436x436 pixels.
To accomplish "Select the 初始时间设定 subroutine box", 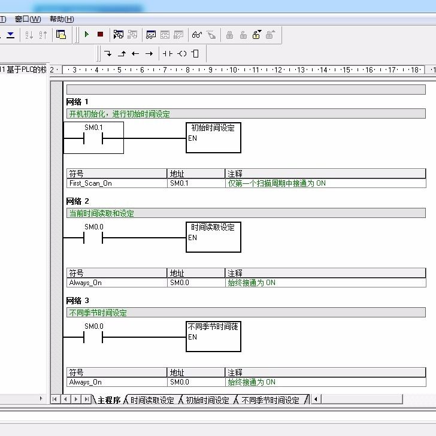I will 213,138.
